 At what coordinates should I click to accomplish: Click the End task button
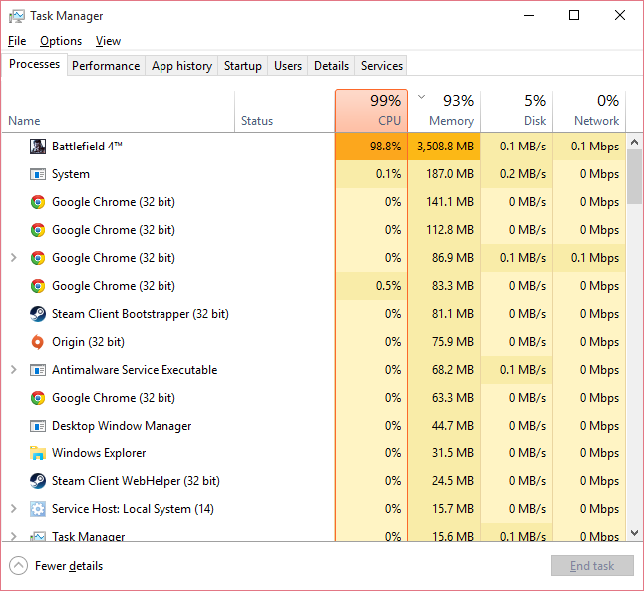592,566
